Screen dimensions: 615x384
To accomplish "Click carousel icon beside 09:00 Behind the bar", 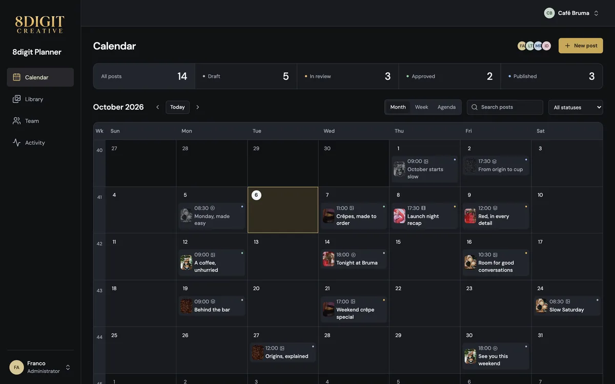I will pyautogui.click(x=213, y=302).
